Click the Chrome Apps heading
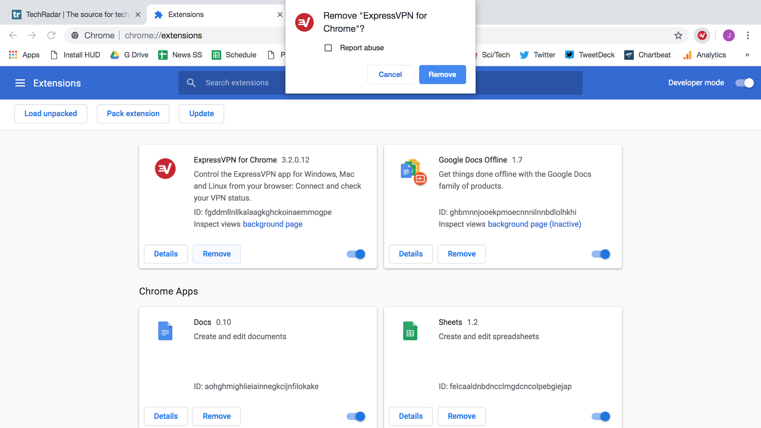Viewport: 761px width, 428px height. [168, 291]
